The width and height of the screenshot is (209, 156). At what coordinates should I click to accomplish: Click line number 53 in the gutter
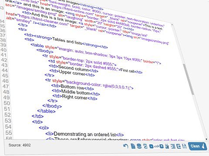click(8, 120)
